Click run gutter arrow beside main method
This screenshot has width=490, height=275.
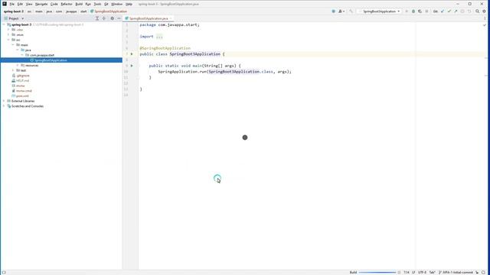132,66
